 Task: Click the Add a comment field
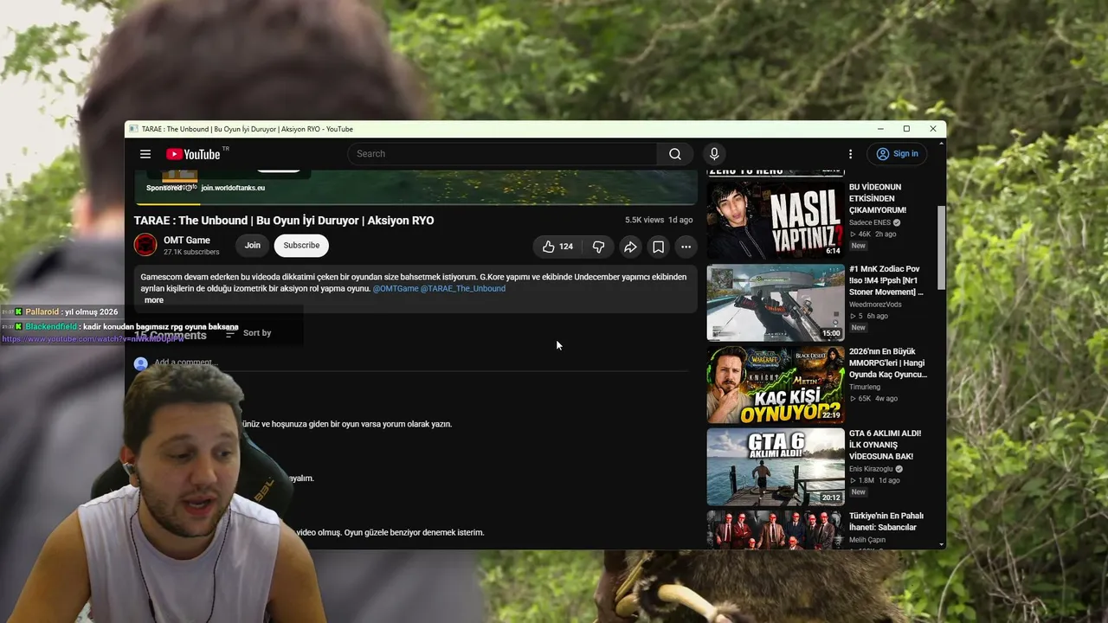tap(420, 363)
